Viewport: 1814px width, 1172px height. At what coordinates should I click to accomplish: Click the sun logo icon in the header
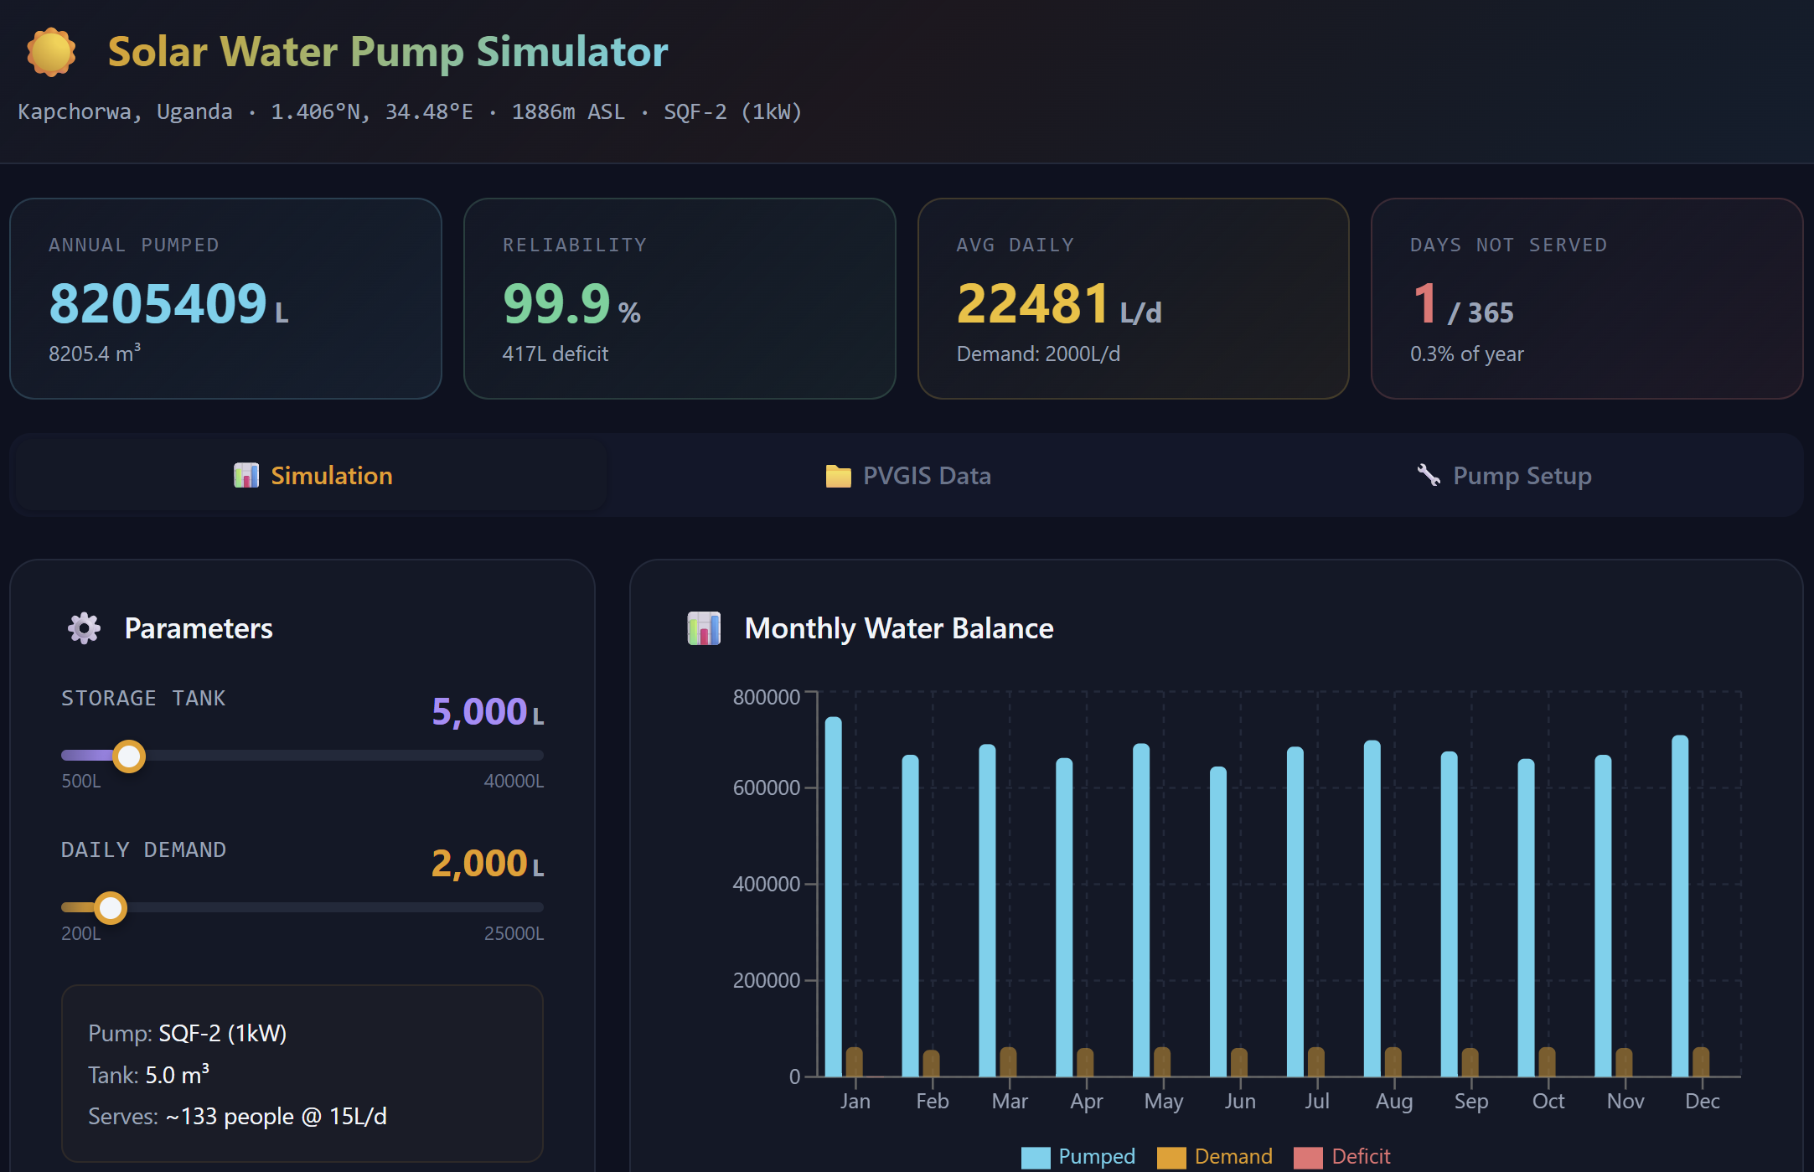(x=52, y=51)
